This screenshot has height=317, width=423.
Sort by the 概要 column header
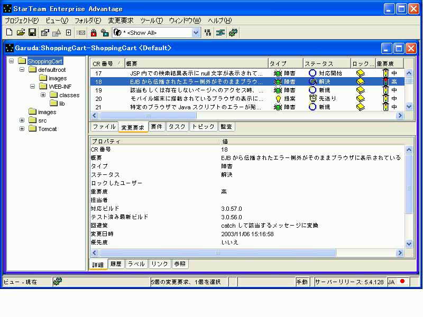(x=196, y=64)
